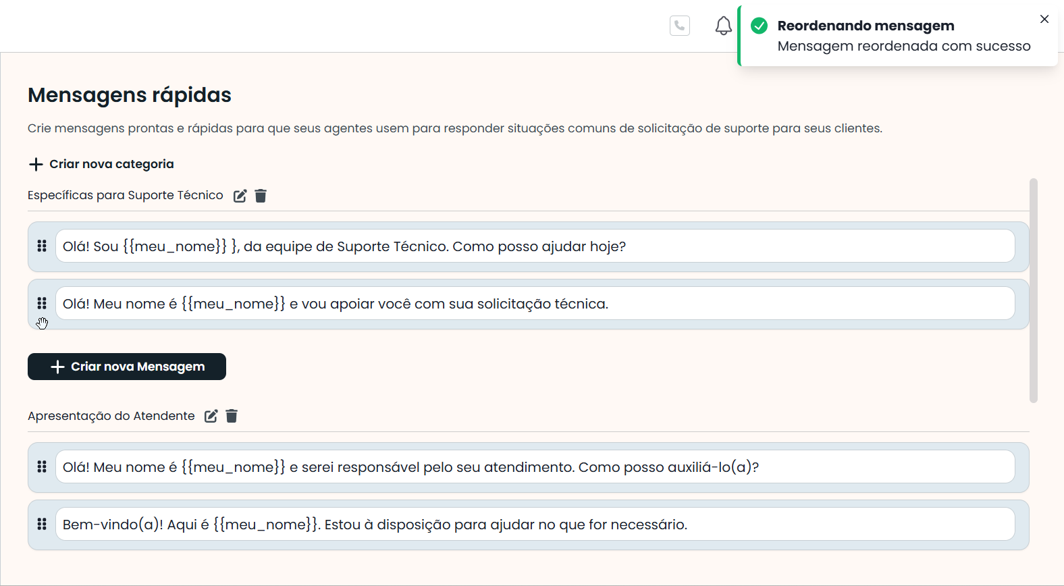Click the phone call icon in header
Viewport: 1064px width, 586px height.
point(679,26)
